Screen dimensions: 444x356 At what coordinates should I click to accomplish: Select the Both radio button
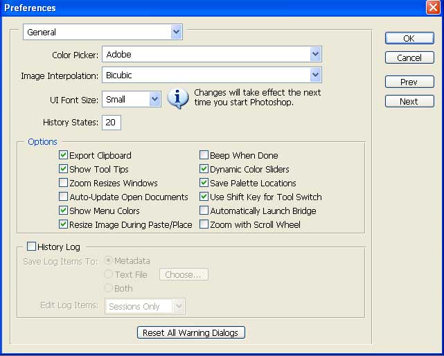109,288
